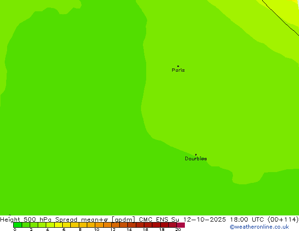Screen dimensions: 299x231
Task: Click the '12-10-2025' date text
Action: coord(204,219)
